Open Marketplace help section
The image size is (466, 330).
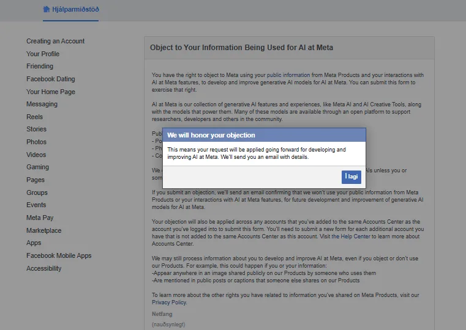43,230
